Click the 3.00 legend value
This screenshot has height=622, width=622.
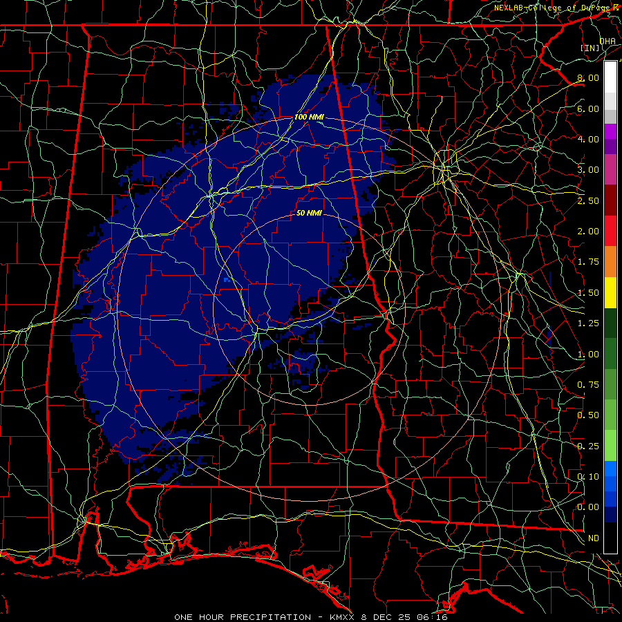coord(588,170)
